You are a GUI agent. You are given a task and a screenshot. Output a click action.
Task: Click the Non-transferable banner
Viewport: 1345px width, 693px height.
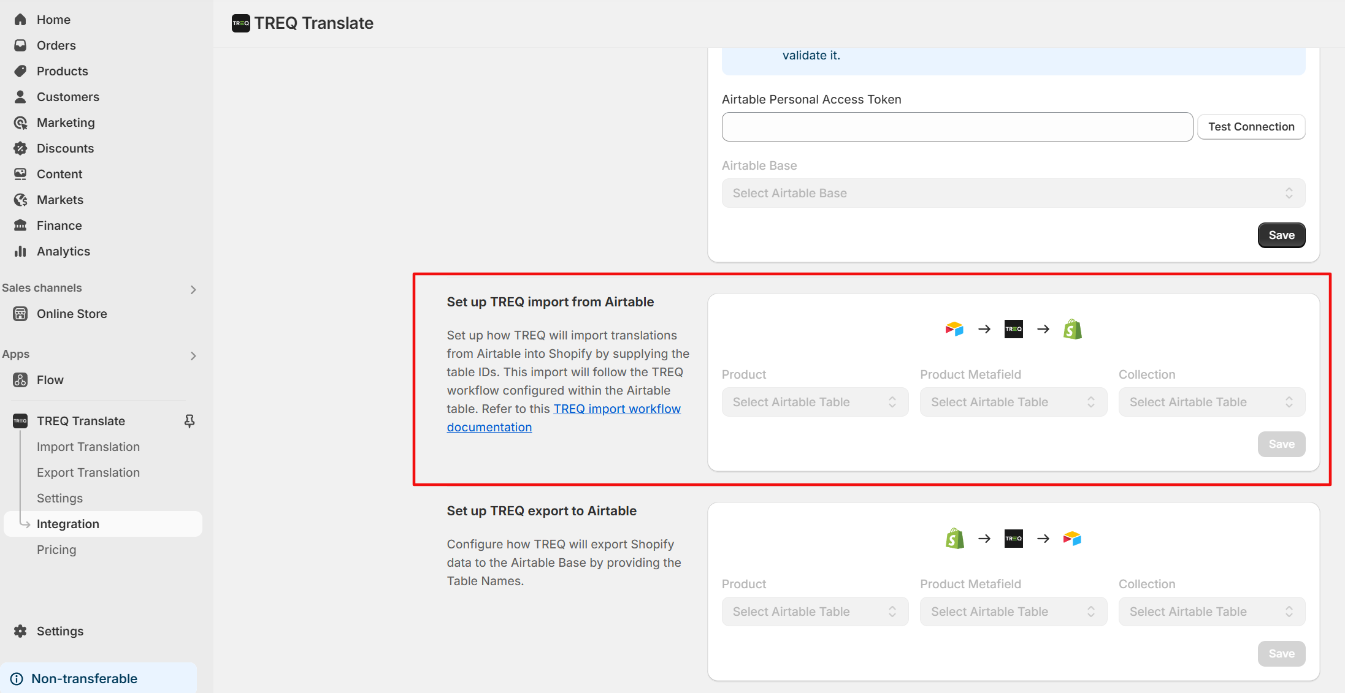click(x=99, y=678)
